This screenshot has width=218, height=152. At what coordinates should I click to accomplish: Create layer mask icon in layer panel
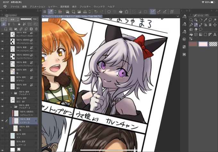(x=31, y=29)
